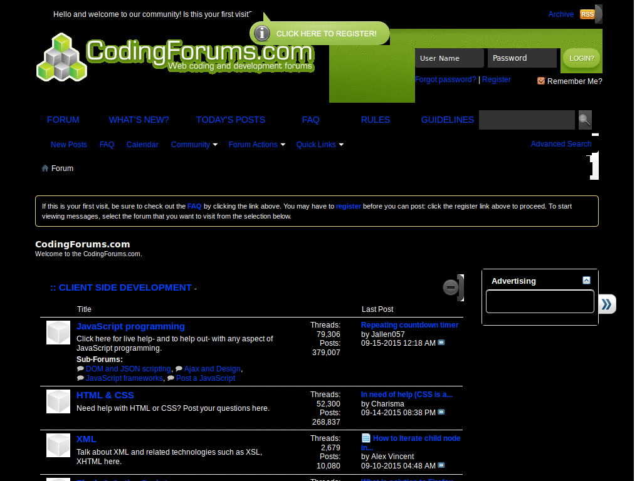
Task: Open Advanced Search
Action: pos(561,144)
